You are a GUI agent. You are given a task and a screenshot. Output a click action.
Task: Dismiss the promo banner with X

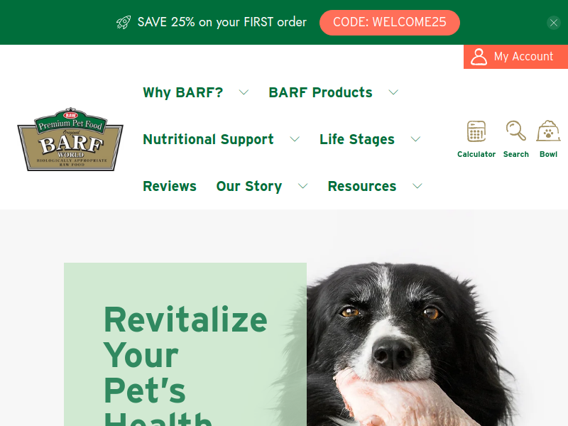(554, 23)
